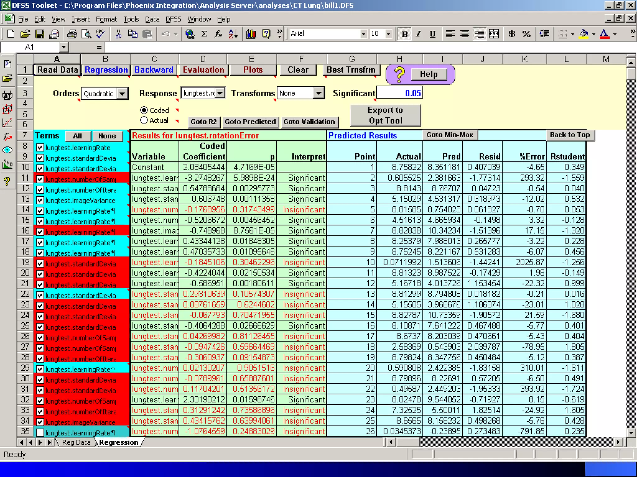Viewport: 637px width, 477px height.
Task: Click the Goto Validation button
Action: point(309,122)
